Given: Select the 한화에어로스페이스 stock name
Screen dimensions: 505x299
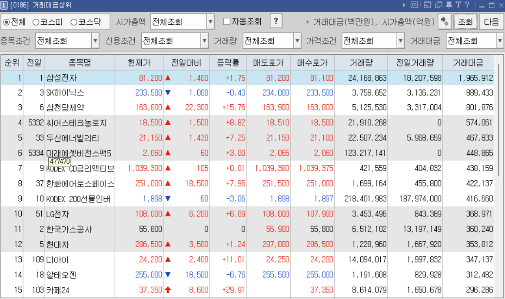Looking at the screenshot, I should pos(80,184).
